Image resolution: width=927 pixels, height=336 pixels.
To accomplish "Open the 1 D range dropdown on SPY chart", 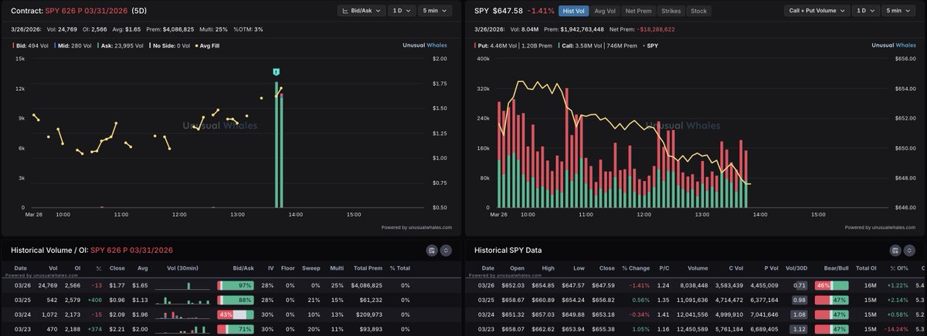I will coord(867,11).
